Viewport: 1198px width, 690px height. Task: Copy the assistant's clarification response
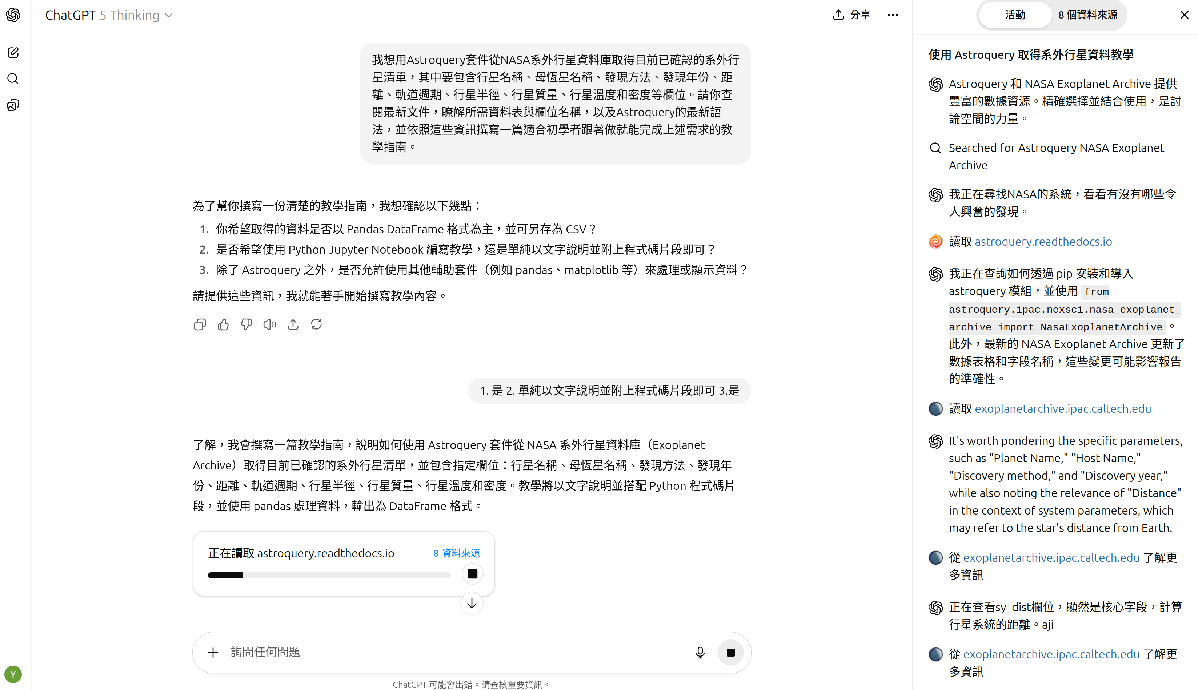click(x=200, y=324)
